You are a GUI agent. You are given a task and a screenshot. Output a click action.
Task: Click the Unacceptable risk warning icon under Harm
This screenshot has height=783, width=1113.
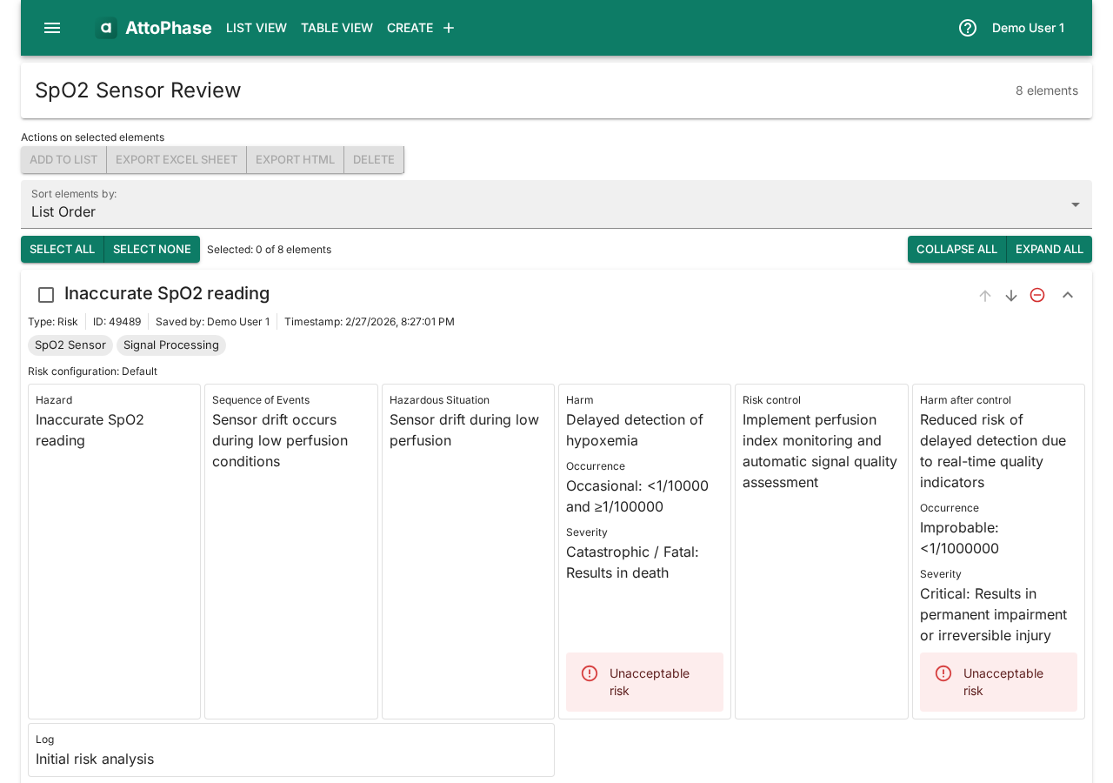tap(589, 673)
